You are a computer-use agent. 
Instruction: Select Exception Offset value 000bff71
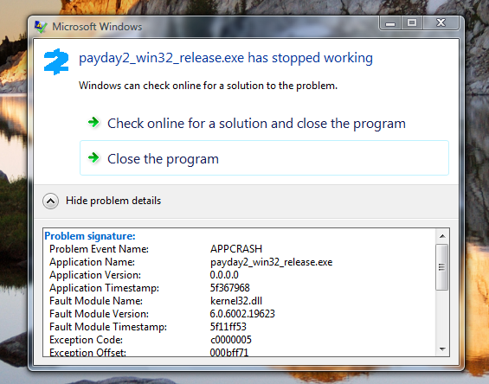click(x=228, y=352)
